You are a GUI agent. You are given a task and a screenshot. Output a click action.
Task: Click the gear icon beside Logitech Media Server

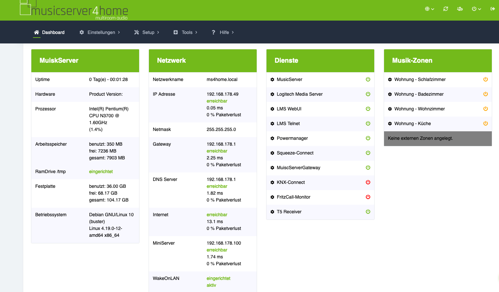[272, 94]
